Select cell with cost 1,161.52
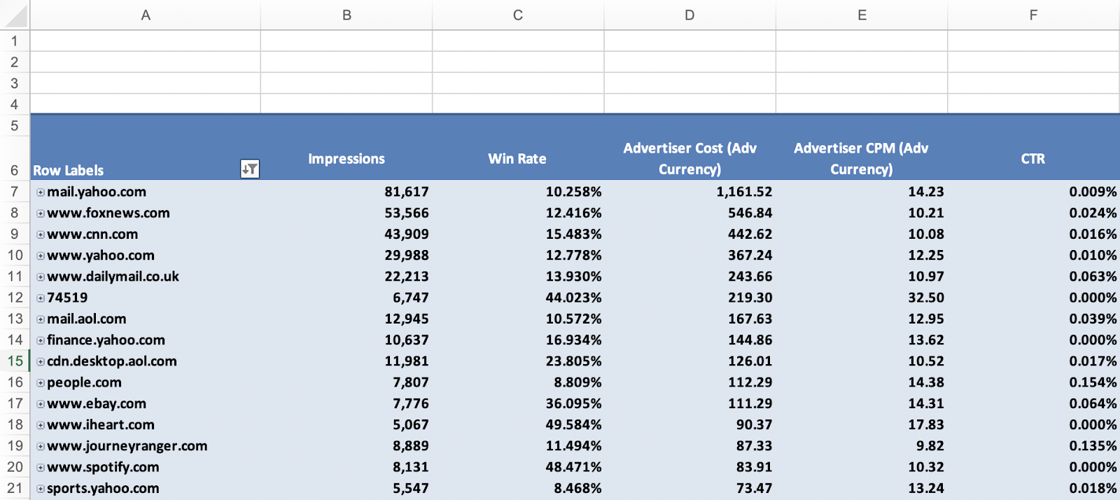1120x500 pixels. 689,191
